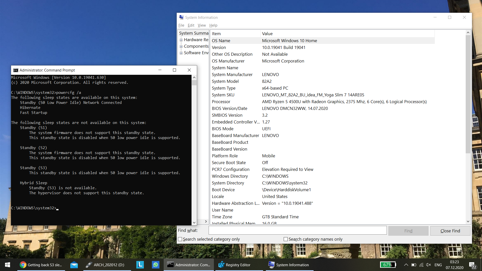Click the Command Prompt title bar icon

[x=16, y=70]
